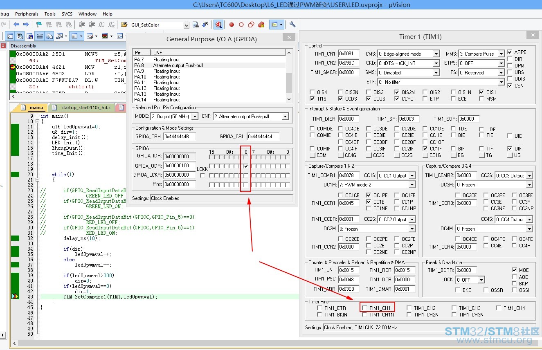Insert a breakpoint with the solid red circle
The image size is (542, 350).
coord(232,25)
